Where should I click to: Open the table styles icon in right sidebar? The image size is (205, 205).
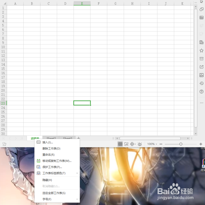click(201, 18)
